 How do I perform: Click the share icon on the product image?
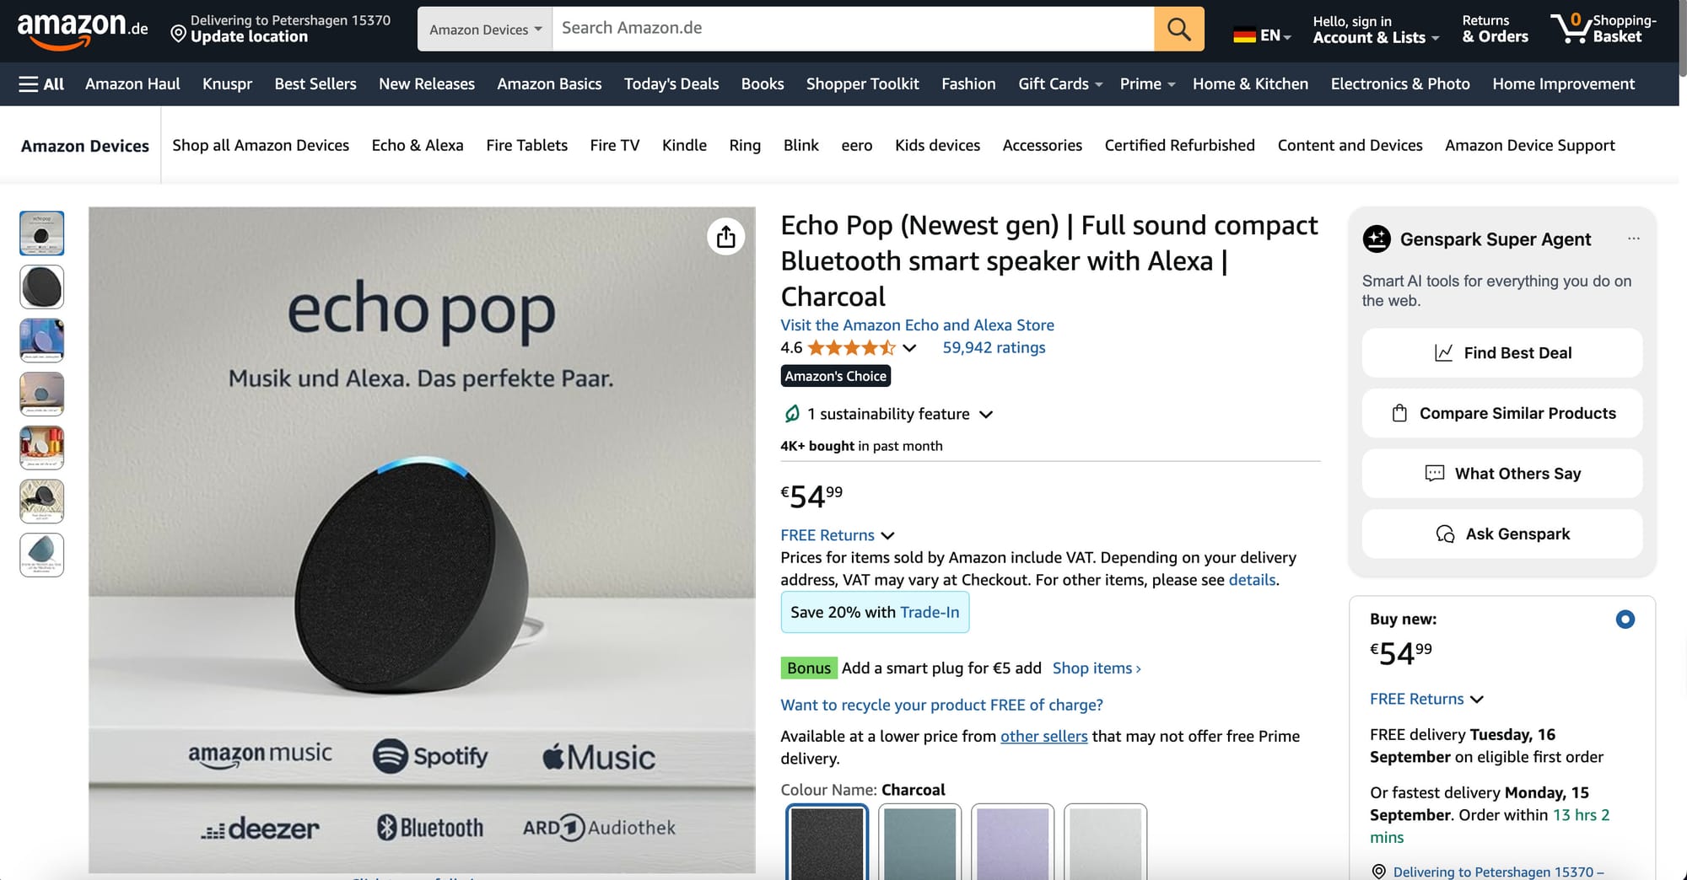tap(725, 237)
